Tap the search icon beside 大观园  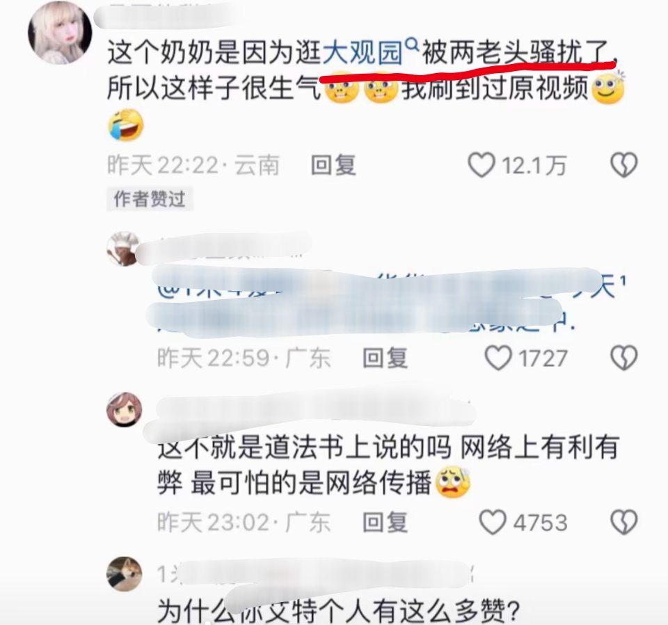pyautogui.click(x=411, y=44)
